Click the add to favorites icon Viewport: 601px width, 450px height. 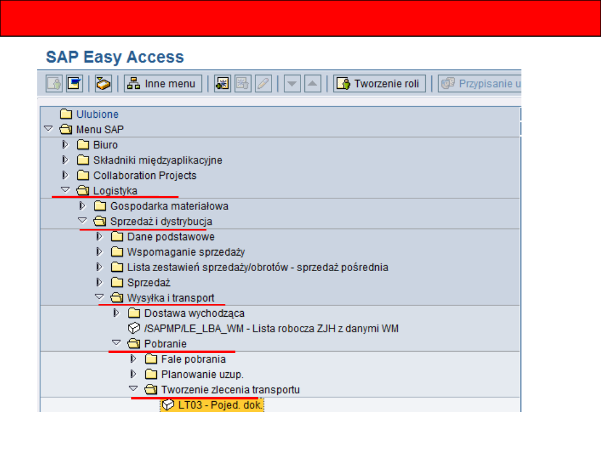(223, 84)
